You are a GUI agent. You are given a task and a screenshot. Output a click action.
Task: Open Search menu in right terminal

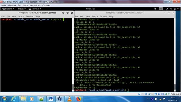[x=95, y=16]
